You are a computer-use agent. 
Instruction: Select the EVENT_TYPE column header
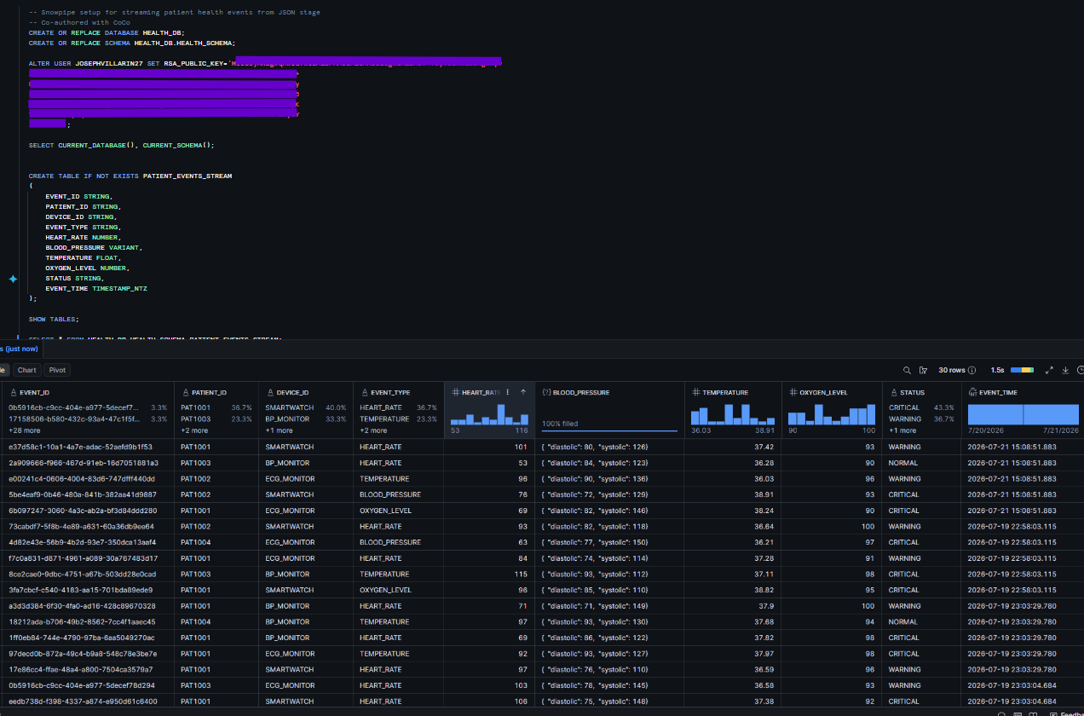click(390, 392)
